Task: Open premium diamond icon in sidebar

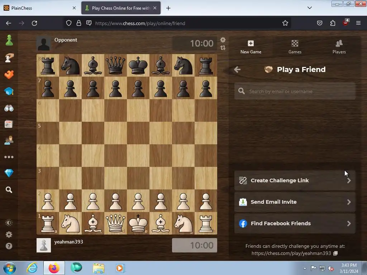Action: (9, 173)
